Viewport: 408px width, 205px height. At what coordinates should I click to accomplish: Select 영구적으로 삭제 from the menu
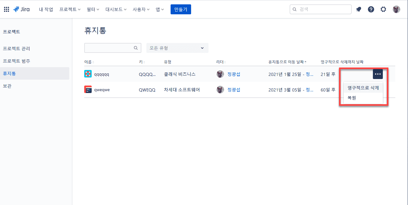click(x=363, y=88)
